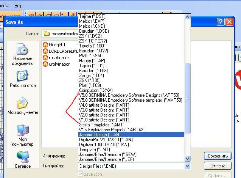Screen dimensions: 241x178
Task: Choose DigitizerPro V1.0/V2.0 (*.JAN)
Action: [x=131, y=140]
